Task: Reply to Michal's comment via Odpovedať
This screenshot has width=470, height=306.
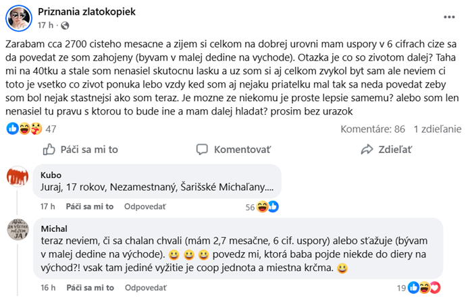Action: coord(144,288)
